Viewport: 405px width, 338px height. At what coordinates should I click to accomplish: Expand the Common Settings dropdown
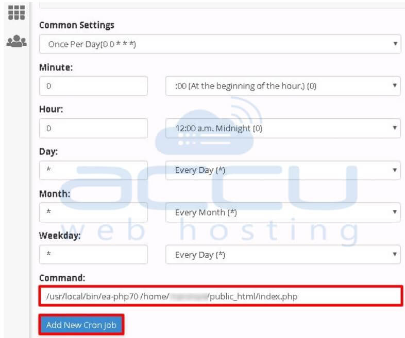[220, 44]
